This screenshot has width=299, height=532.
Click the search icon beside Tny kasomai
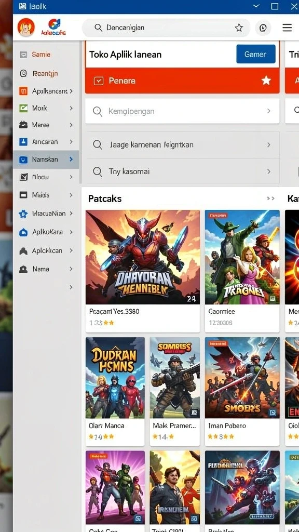[x=98, y=171]
